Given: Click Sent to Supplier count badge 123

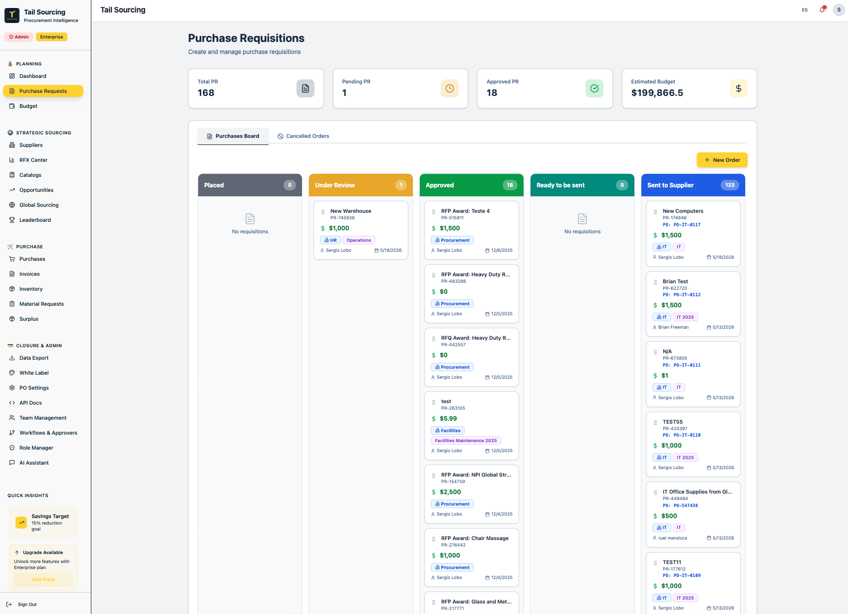Looking at the screenshot, I should click(x=730, y=185).
